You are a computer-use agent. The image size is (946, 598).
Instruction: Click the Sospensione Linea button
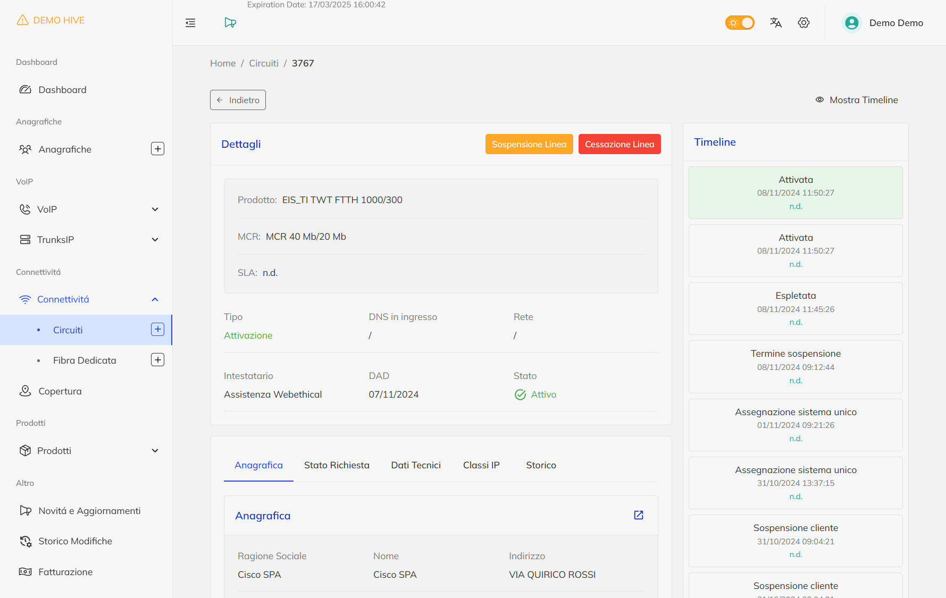(529, 144)
